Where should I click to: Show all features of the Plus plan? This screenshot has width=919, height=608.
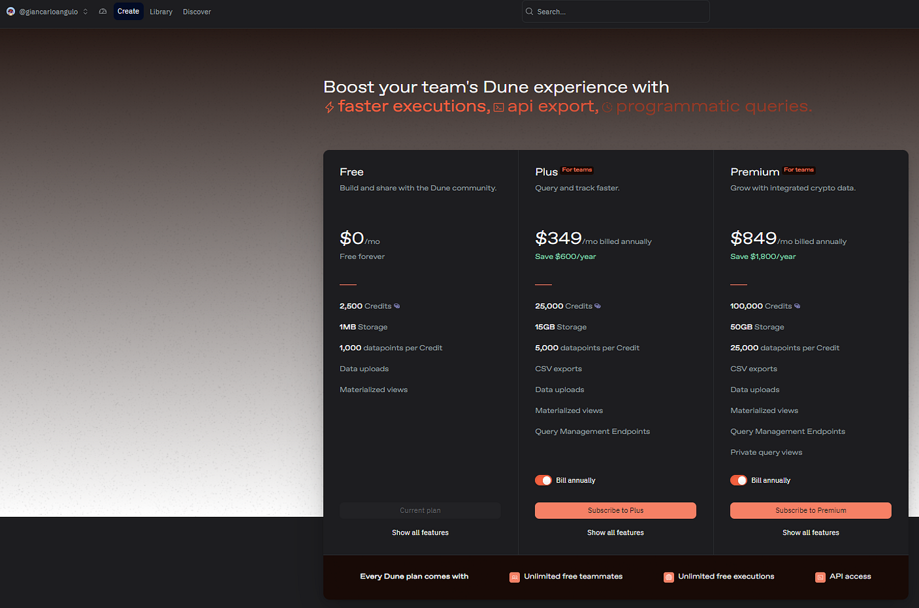(616, 533)
